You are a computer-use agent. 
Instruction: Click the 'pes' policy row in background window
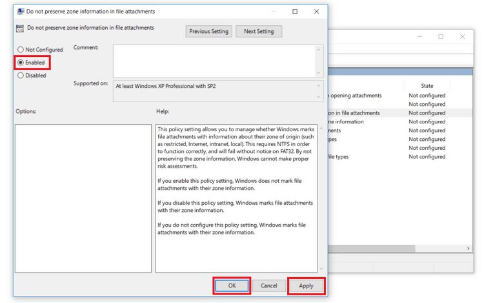[399, 139]
